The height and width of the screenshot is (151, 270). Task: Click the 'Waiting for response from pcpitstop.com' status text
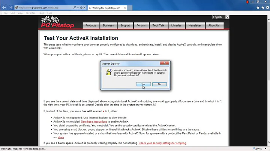click(x=23, y=149)
